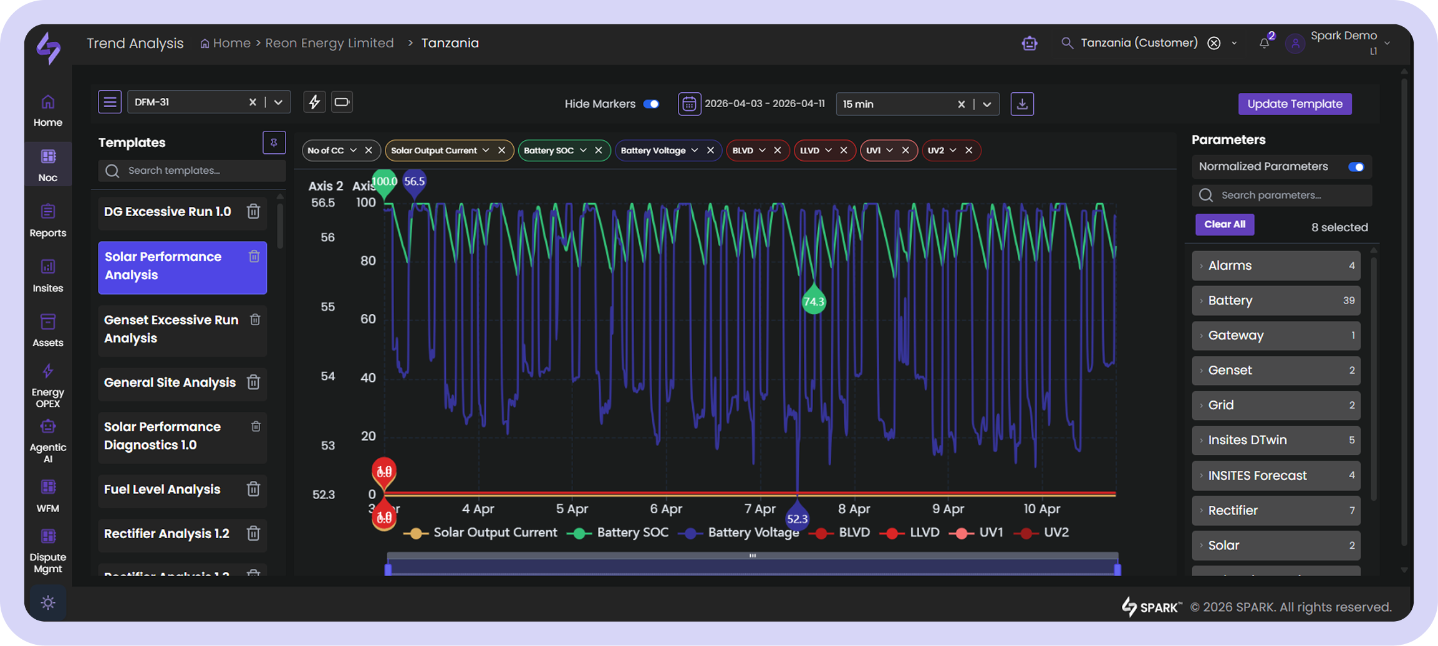Image resolution: width=1438 pixels, height=646 pixels.
Task: Open the notifications bell
Action: pyautogui.click(x=1264, y=43)
